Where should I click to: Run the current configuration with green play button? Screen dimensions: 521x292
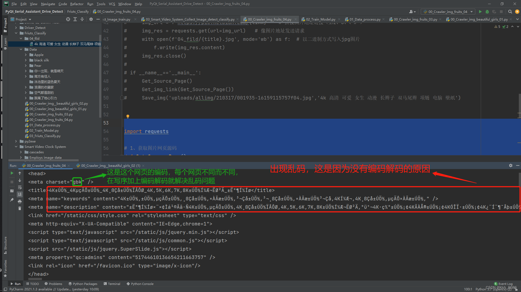[480, 12]
